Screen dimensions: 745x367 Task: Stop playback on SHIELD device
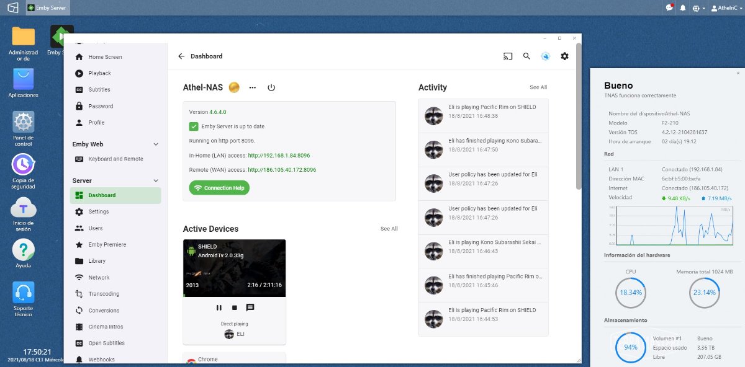click(235, 307)
